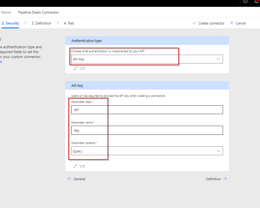The height and width of the screenshot is (208, 260).
Task: Focus the Parameter name field containing Key
Action: click(147, 130)
